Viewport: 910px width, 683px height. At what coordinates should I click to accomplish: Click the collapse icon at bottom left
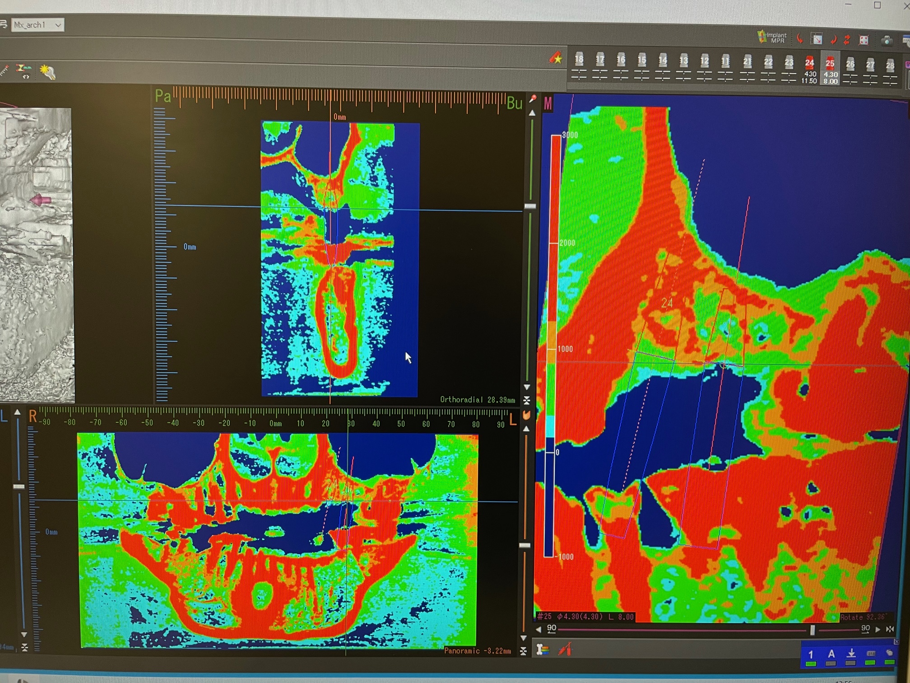24,647
